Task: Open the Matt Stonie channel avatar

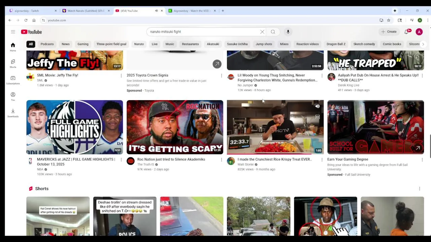Action: [x=231, y=161]
